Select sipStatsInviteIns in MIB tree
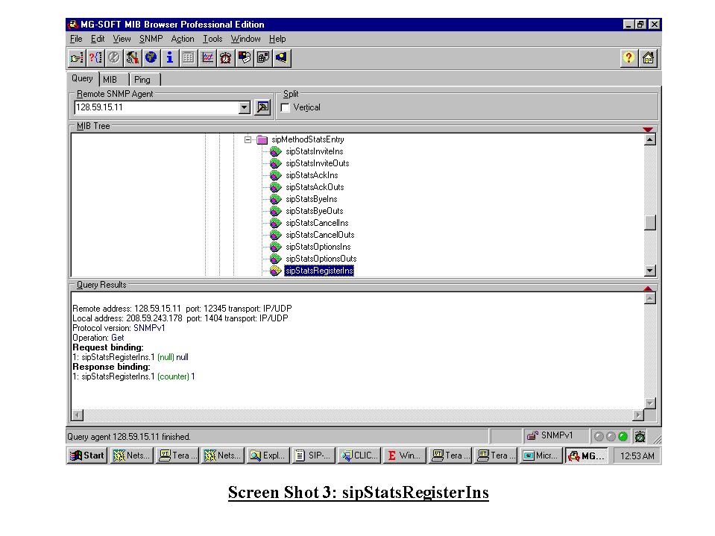This screenshot has height=536, width=715. click(x=314, y=151)
